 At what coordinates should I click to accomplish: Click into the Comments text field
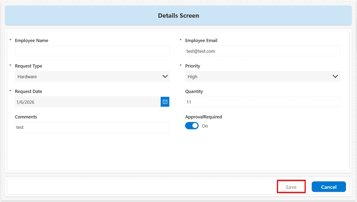[x=92, y=127]
